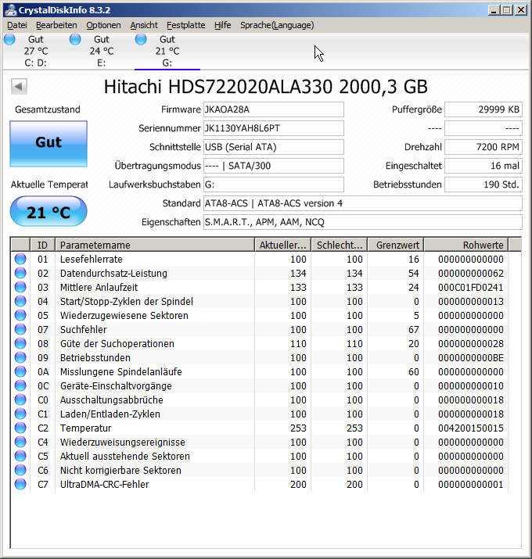Click the Schlecht... column header
Image resolution: width=532 pixels, height=559 pixels.
(x=340, y=245)
